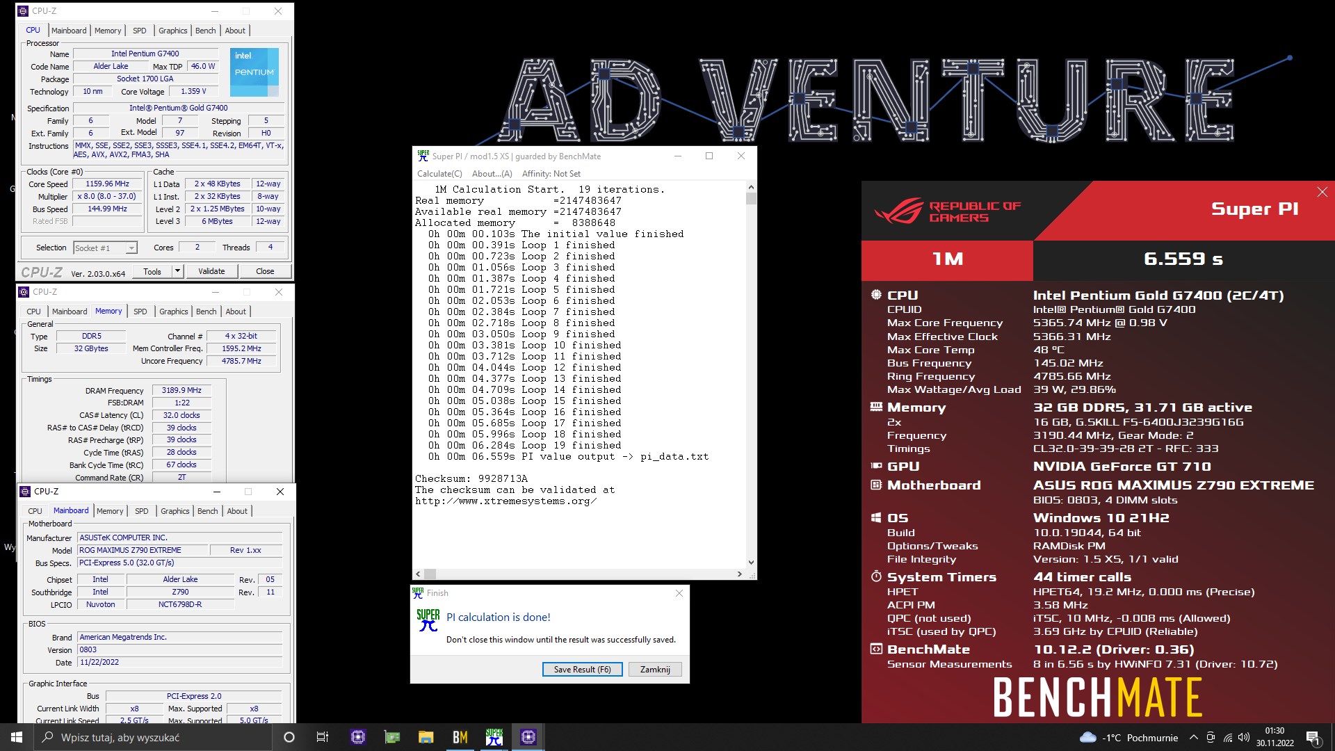Open Task View icon in taskbar
Viewport: 1335px width, 751px height.
[323, 737]
